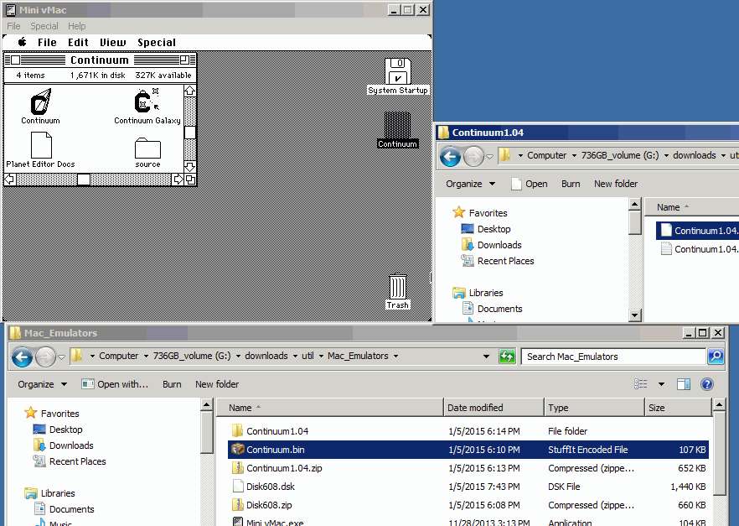
Task: Click the Mac window scroll right arrow
Action: 178,180
